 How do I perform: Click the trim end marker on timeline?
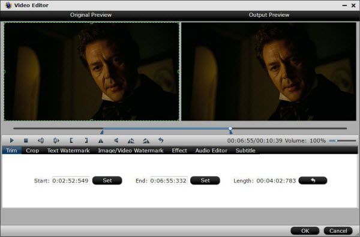pos(231,132)
